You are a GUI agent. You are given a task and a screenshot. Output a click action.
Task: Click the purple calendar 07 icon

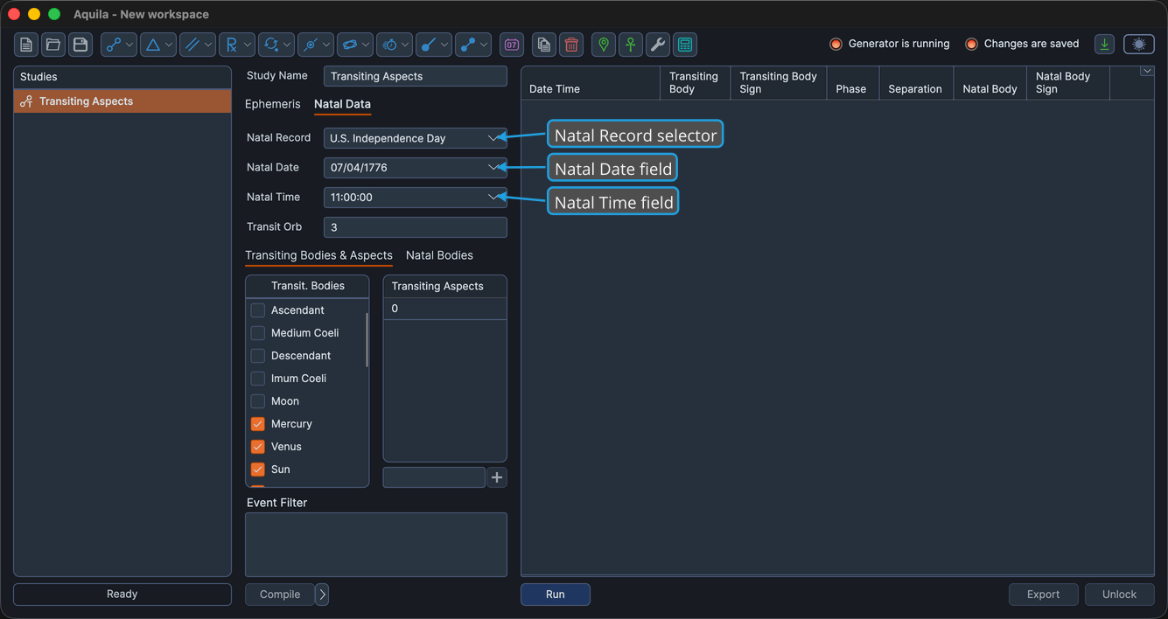[512, 45]
